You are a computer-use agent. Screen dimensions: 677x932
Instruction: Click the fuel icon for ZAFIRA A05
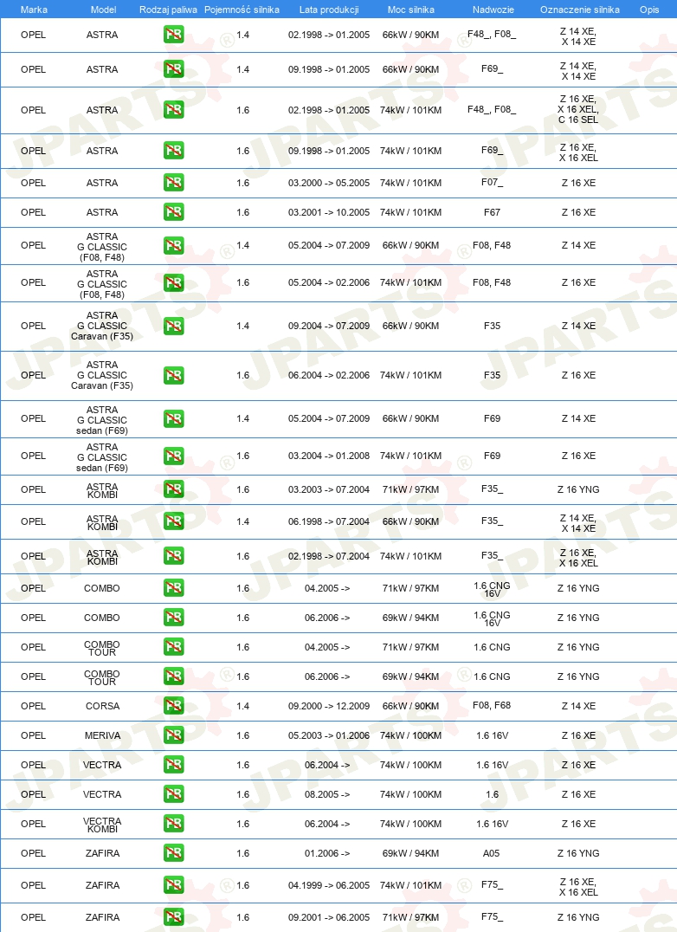pyautogui.click(x=173, y=853)
